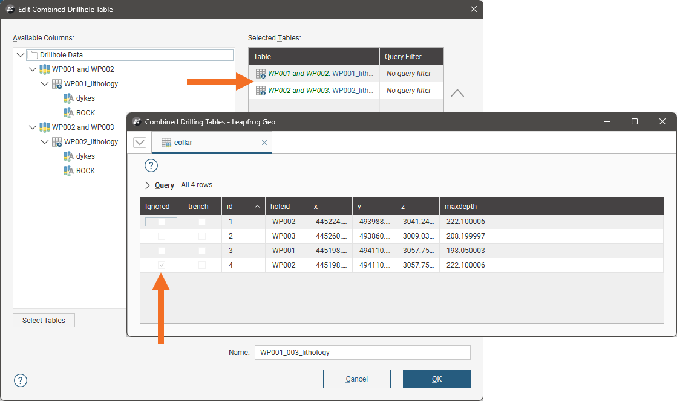Toggle Ignored checkbox for row id 2
Viewport: 677px width, 401px height.
tap(161, 236)
